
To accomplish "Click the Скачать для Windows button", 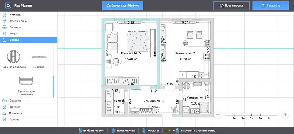I will [122, 6].
